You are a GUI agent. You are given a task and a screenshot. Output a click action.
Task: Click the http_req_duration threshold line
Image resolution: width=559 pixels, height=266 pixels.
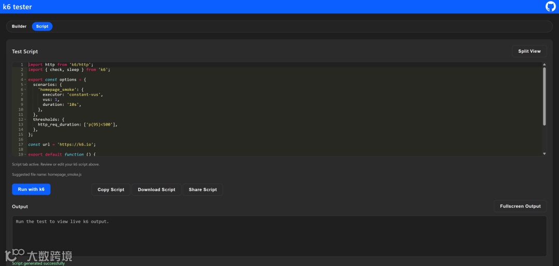pos(77,124)
